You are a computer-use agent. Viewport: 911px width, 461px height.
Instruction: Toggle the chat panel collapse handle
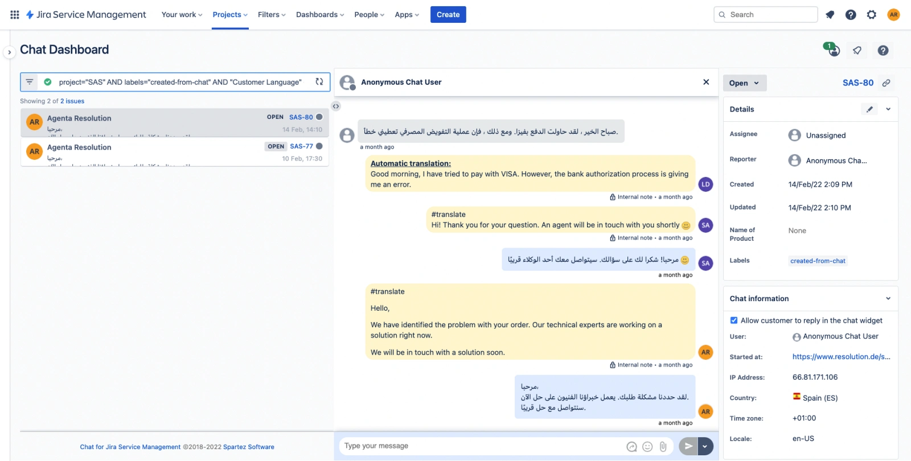tap(336, 106)
